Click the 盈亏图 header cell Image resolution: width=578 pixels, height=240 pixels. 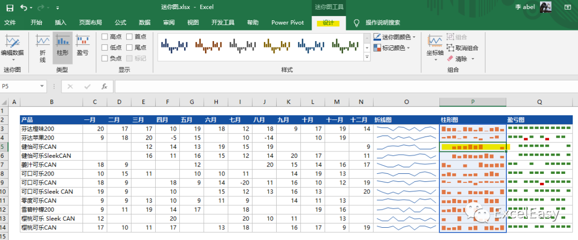[x=539, y=120]
